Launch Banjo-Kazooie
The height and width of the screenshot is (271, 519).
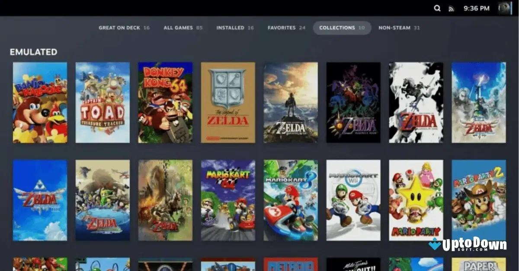(x=40, y=102)
